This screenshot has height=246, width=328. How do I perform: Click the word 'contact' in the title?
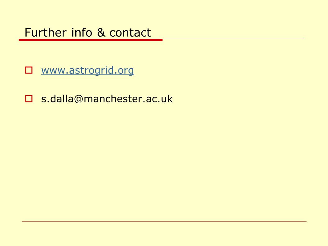pyautogui.click(x=130, y=33)
